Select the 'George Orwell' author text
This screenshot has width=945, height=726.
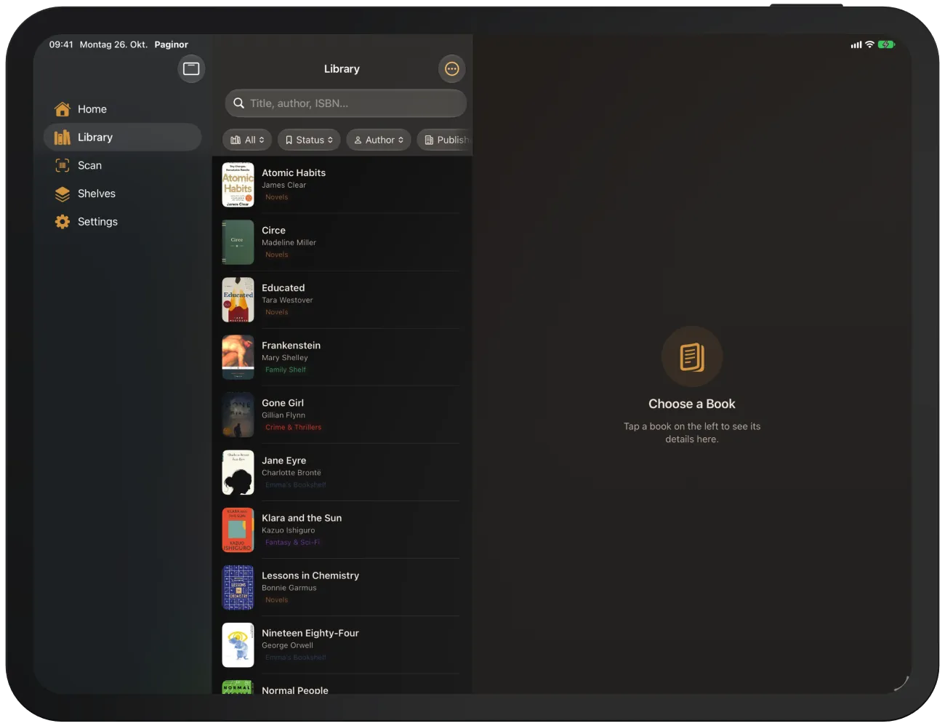(x=288, y=645)
